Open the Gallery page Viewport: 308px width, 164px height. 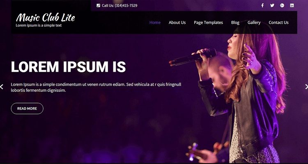click(254, 23)
